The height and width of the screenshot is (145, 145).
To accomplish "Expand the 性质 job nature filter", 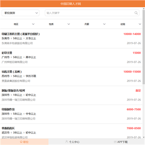I will pyautogui.click(x=54, y=24).
